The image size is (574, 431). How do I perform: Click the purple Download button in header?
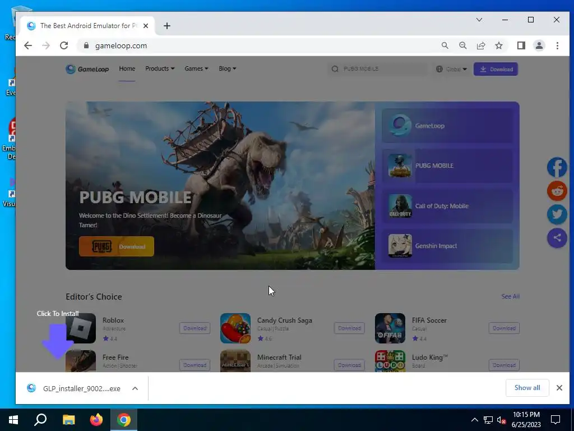coord(496,69)
